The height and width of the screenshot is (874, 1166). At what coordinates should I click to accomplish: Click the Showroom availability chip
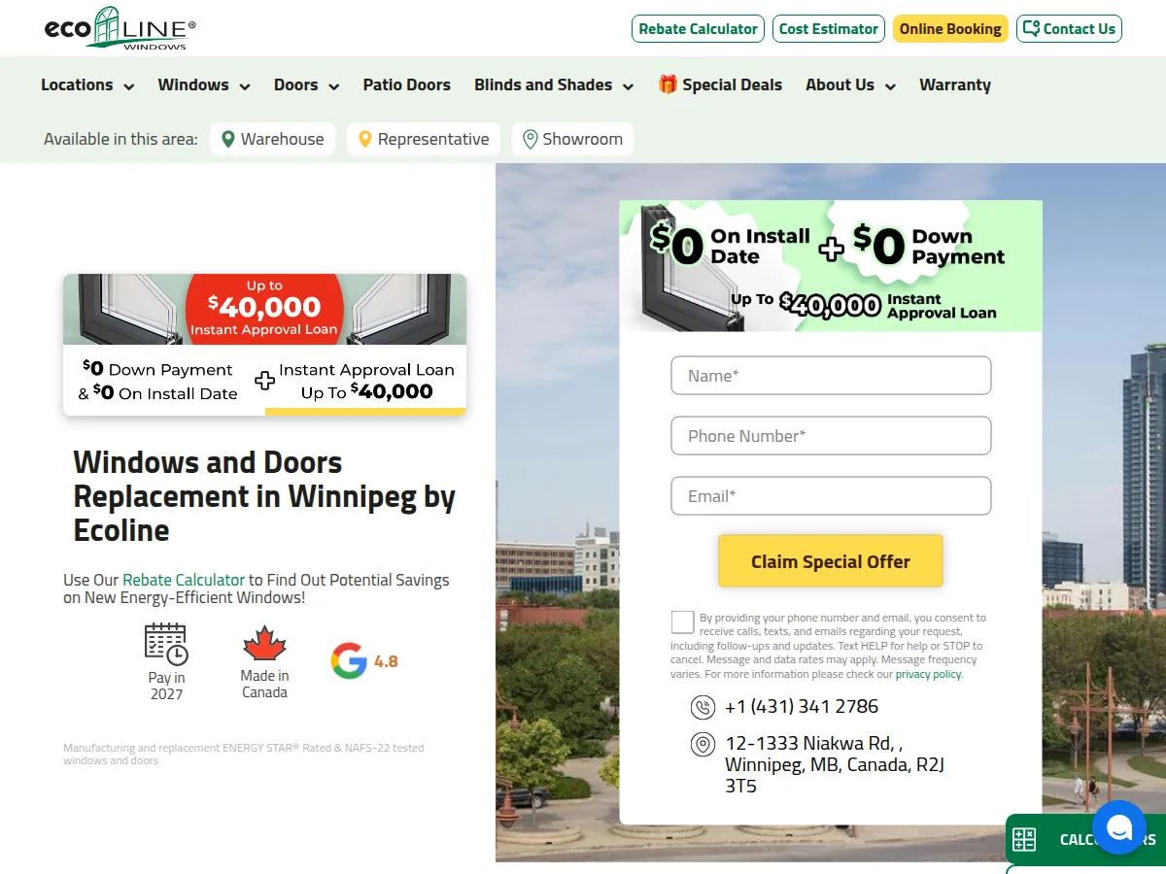pos(573,139)
